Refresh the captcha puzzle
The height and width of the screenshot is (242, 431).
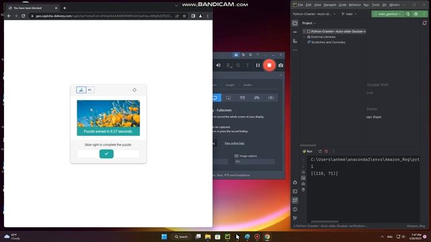(135, 89)
